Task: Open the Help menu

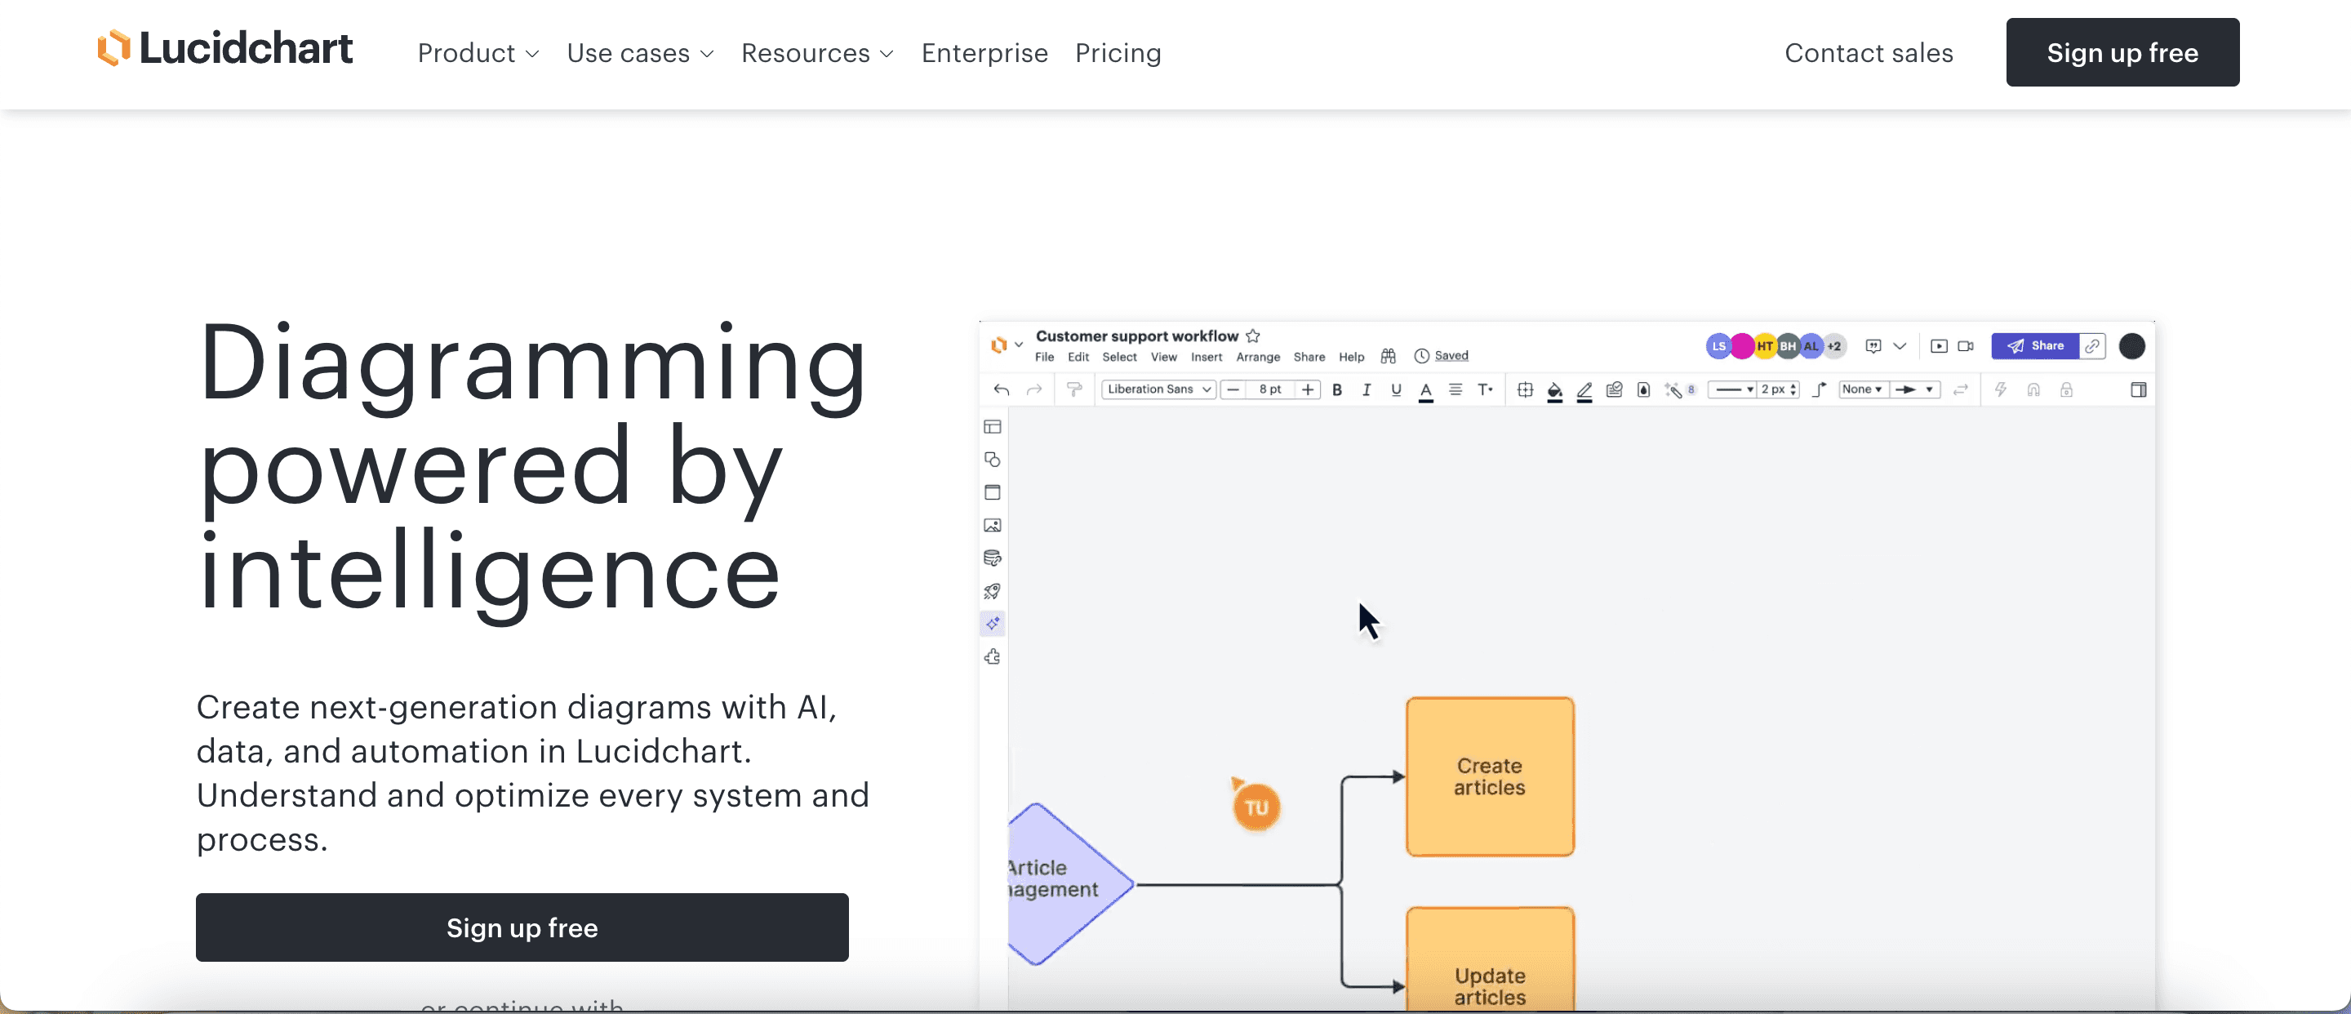Action: coord(1352,357)
